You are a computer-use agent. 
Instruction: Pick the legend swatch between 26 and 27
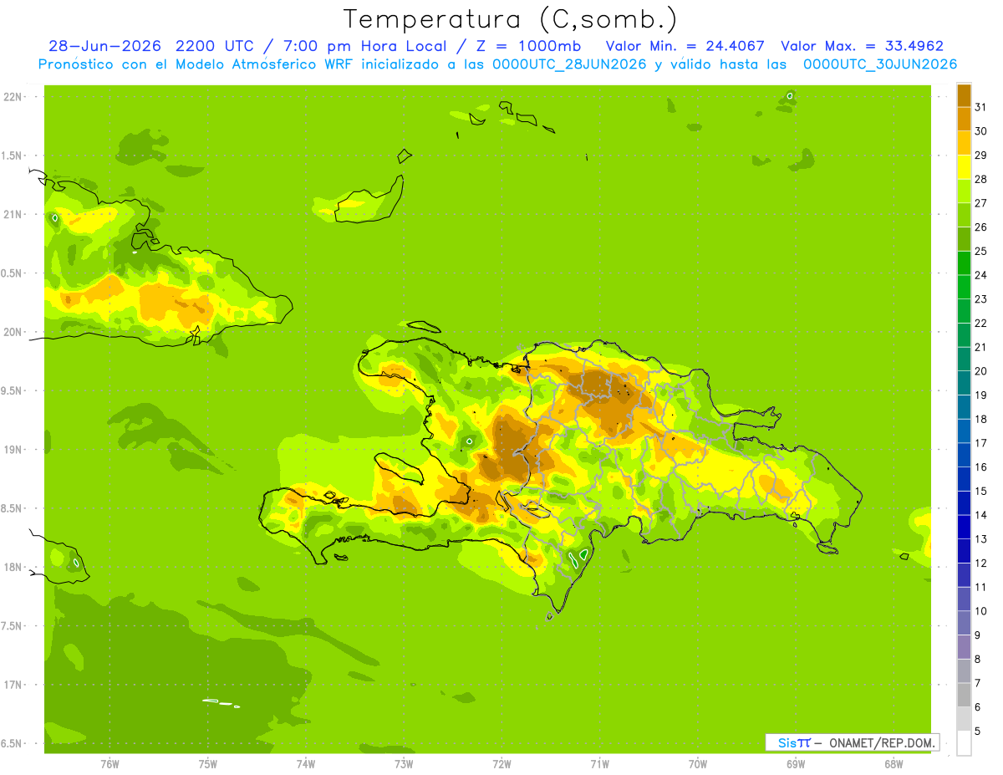(x=964, y=215)
